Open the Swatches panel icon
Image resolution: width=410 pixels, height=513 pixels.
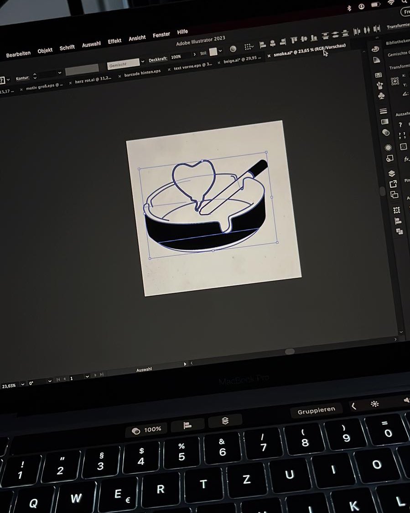click(378, 75)
